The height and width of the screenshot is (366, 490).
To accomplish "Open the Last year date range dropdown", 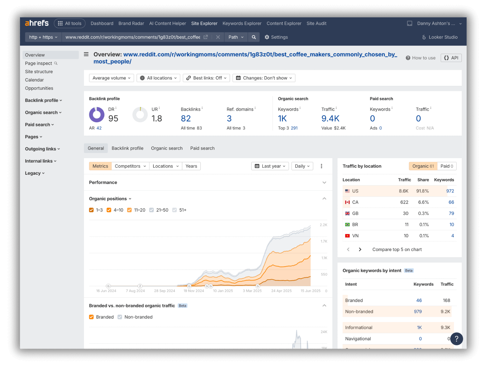I will pos(270,166).
